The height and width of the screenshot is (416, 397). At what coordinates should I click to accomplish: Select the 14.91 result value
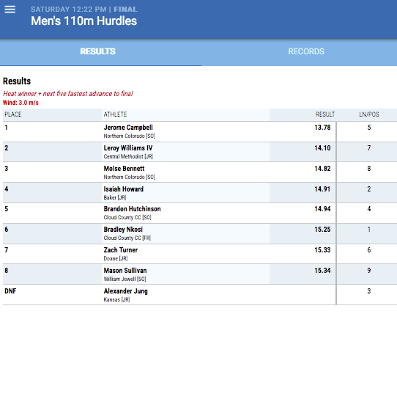coord(322,189)
